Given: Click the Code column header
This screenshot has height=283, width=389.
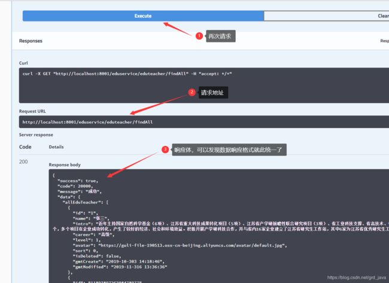Looking at the screenshot, I should 25,147.
